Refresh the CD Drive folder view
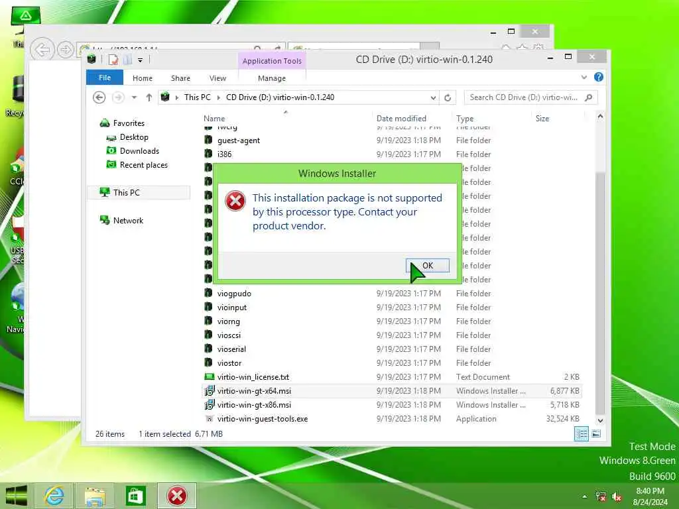The height and width of the screenshot is (509, 679). pos(448,98)
